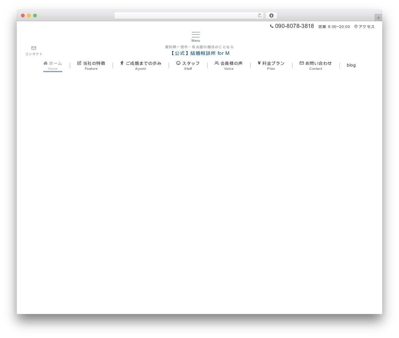
Task: Click the walking person icon for ご成婚までの歩み
Action: 122,63
